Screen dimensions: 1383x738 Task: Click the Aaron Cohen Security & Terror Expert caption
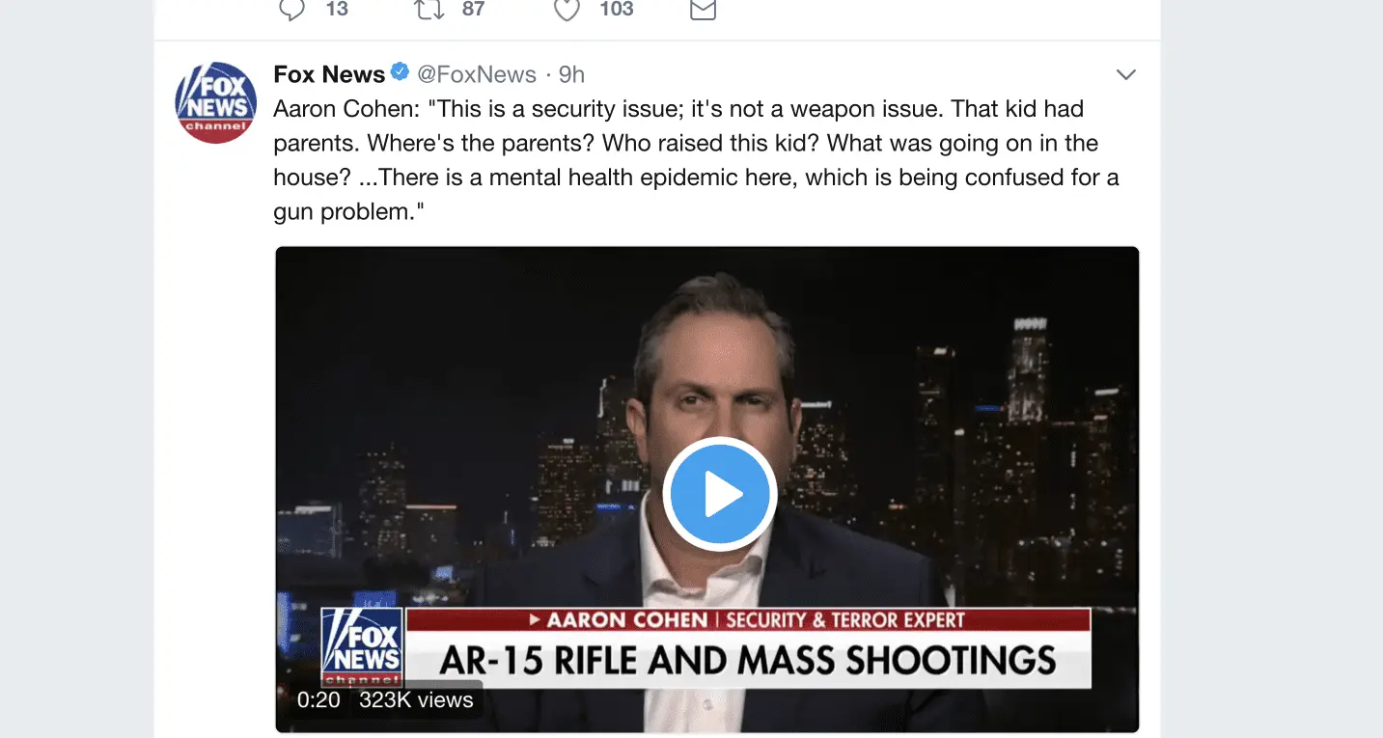[x=748, y=619]
